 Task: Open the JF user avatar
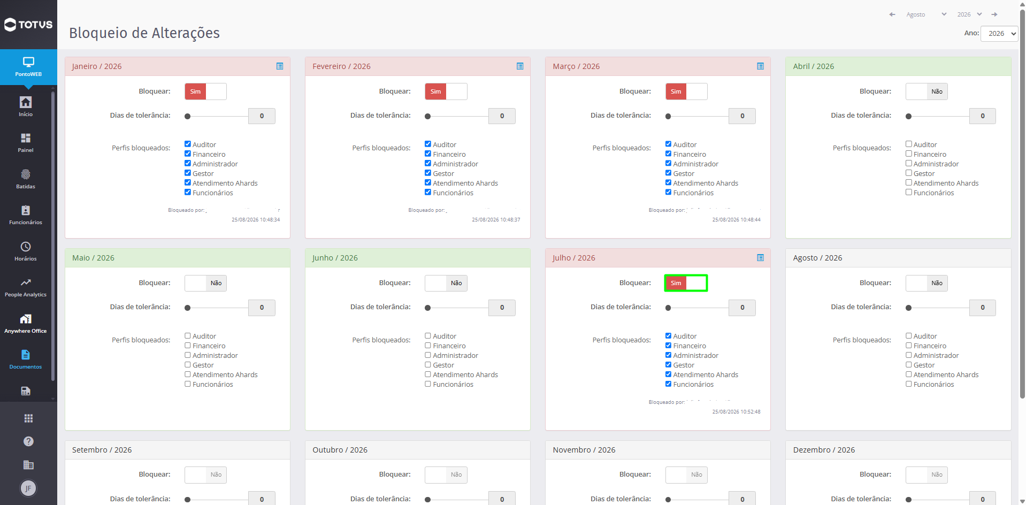pyautogui.click(x=28, y=488)
